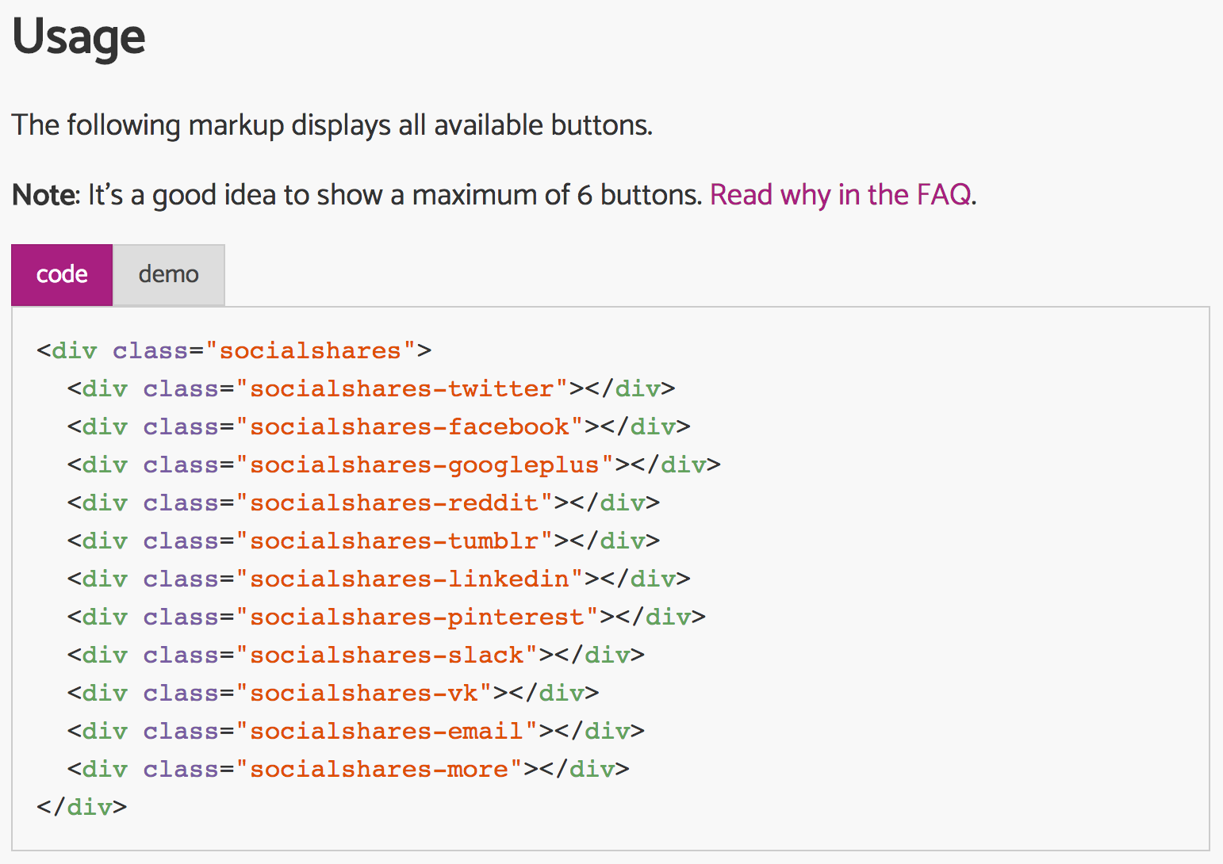Screen dimensions: 1223x864
Task: Select the socialshares-vk div line
Action: pyautogui.click(x=332, y=692)
